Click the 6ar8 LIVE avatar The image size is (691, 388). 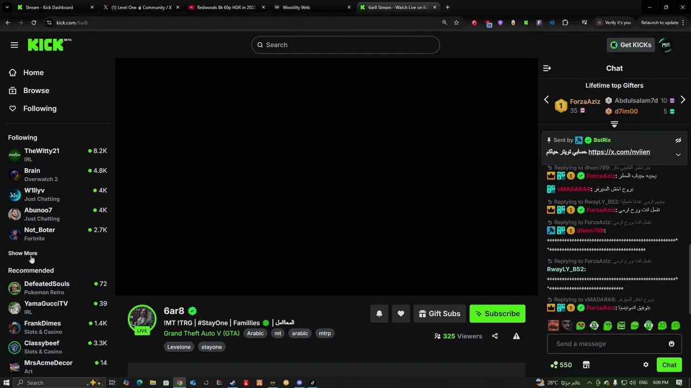[142, 319]
